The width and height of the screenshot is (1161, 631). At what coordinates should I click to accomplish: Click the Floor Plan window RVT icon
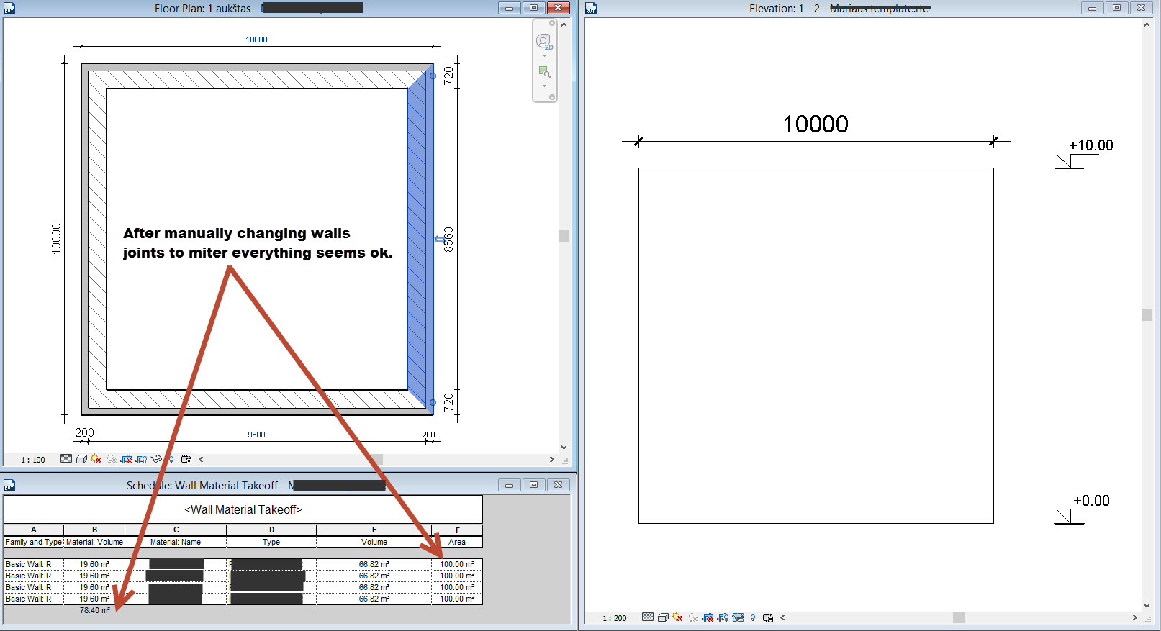click(x=9, y=8)
